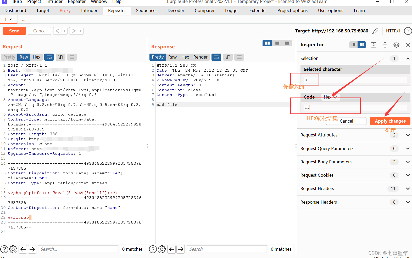Viewport: 412px width, 258px height.
Task: Focus the response Search field
Action: (227, 249)
